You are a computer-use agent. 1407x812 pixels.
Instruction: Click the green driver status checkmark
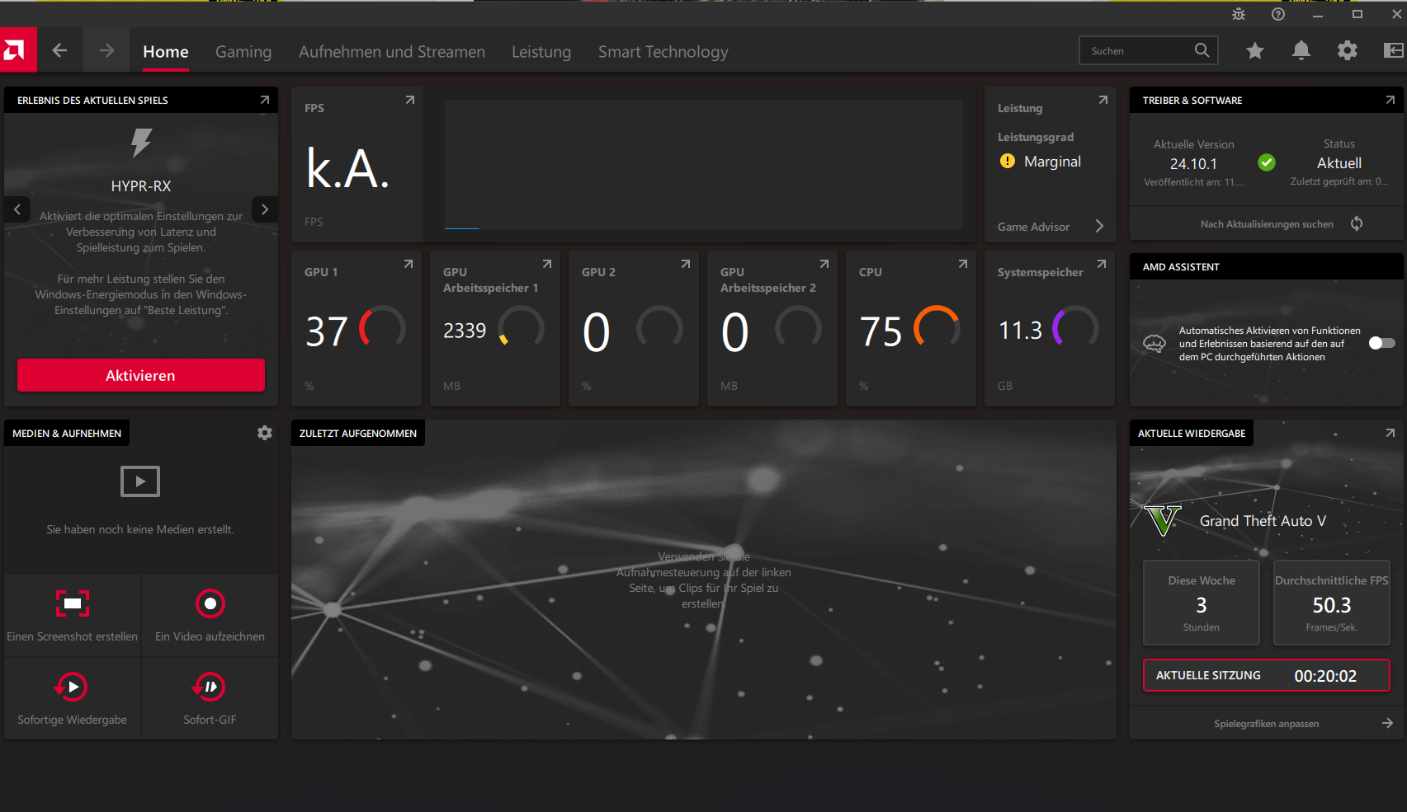click(x=1267, y=163)
